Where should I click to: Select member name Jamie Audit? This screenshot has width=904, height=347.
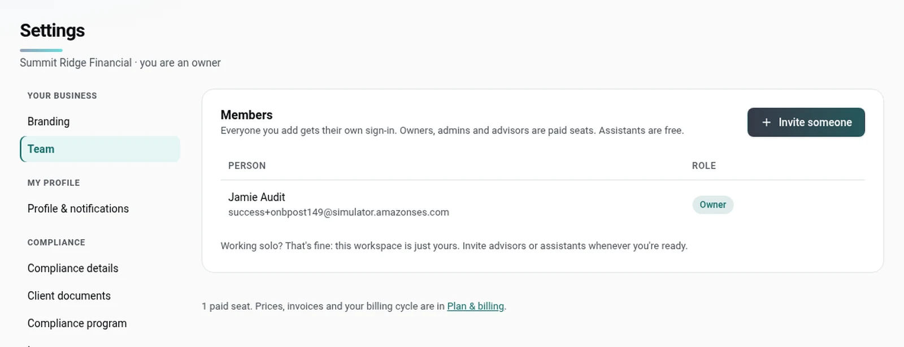click(257, 197)
